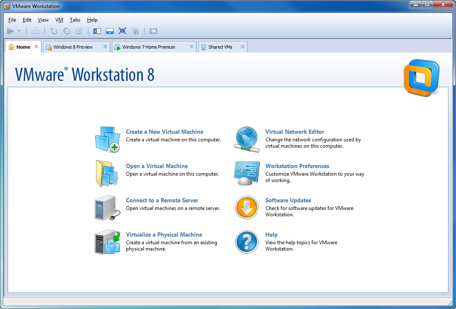Enter full screen mode
This screenshot has width=456, height=309.
pyautogui.click(x=122, y=31)
